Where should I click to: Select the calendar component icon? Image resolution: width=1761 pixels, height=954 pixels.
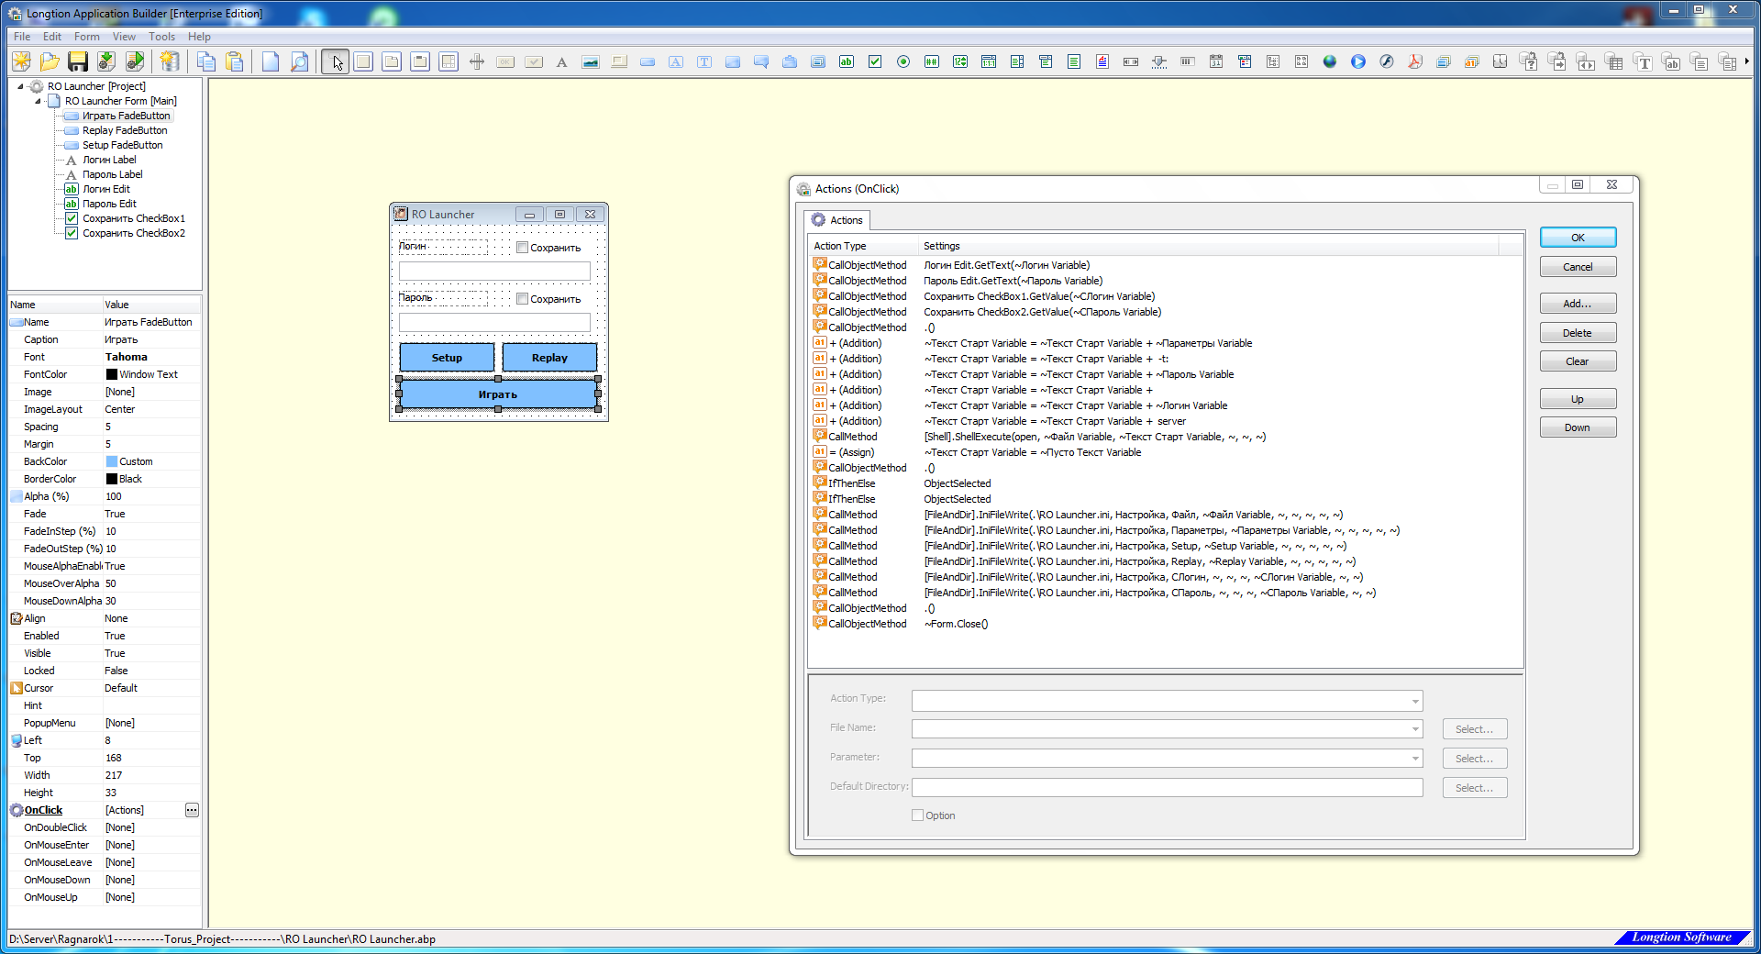tap(1216, 62)
